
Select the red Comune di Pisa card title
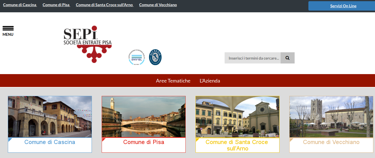click(x=144, y=142)
